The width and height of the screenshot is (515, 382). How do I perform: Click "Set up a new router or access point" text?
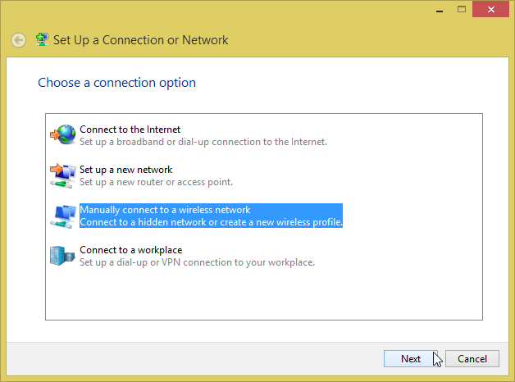tap(156, 182)
